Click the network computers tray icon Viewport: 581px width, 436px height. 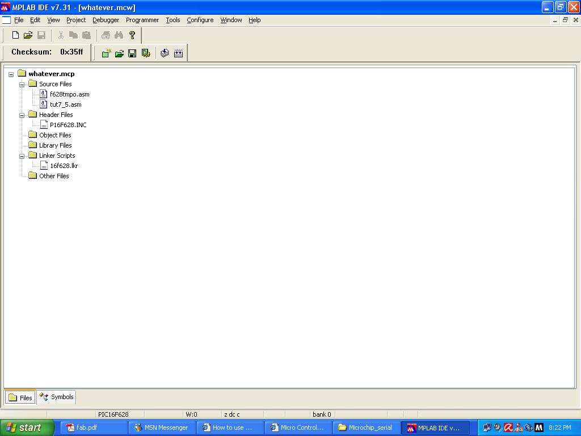(487, 427)
